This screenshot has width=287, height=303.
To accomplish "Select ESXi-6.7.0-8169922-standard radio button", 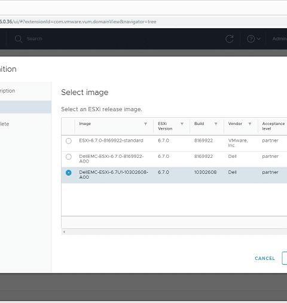I will coord(69,141).
